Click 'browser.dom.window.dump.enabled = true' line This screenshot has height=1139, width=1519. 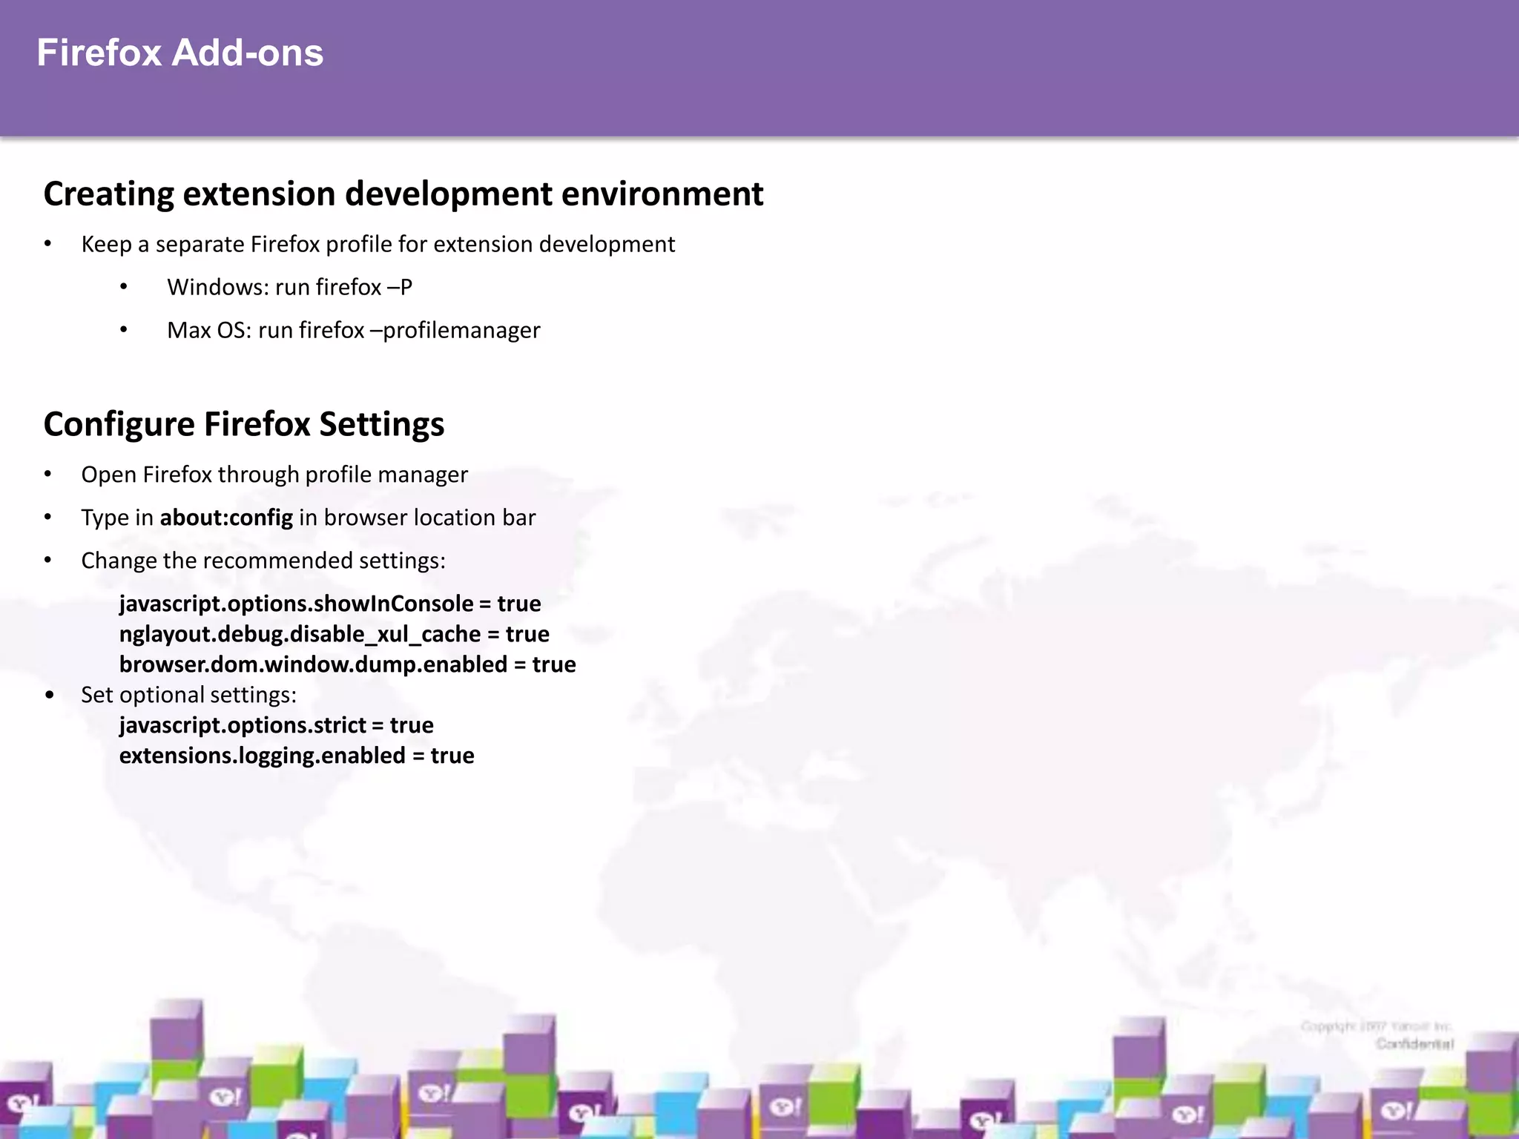(348, 664)
